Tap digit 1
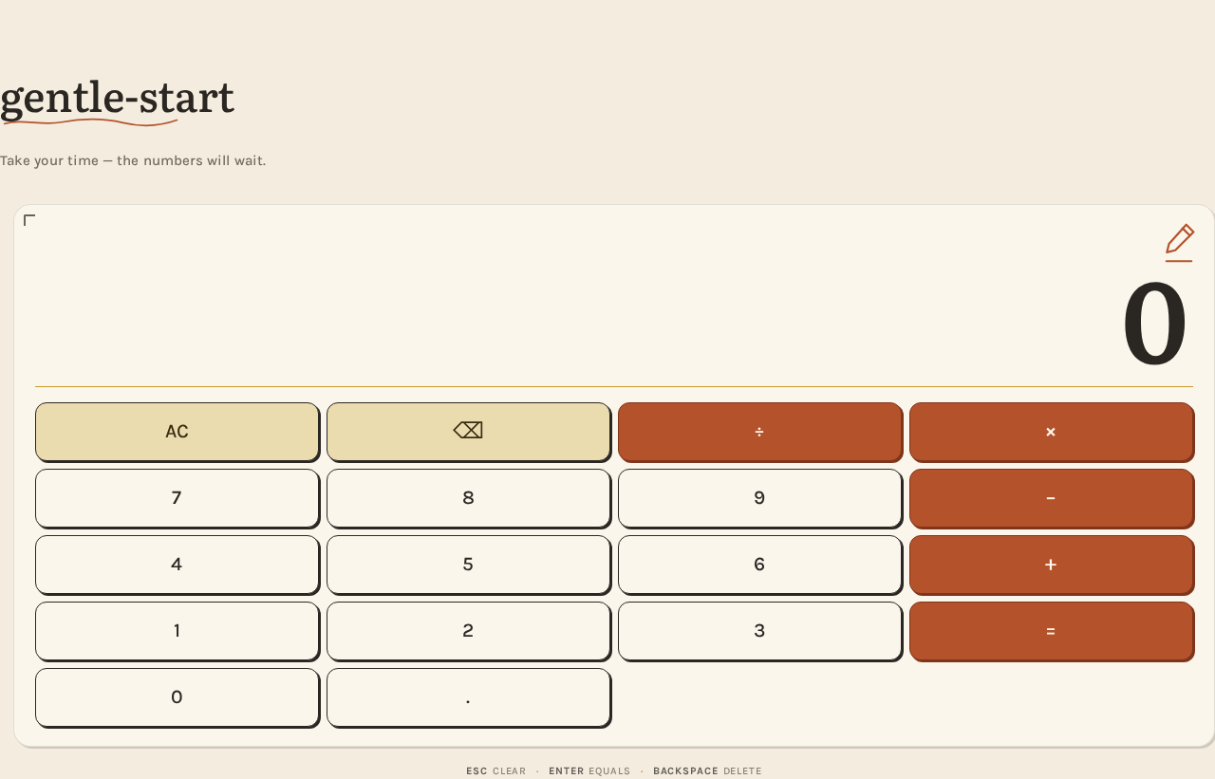 (x=177, y=630)
